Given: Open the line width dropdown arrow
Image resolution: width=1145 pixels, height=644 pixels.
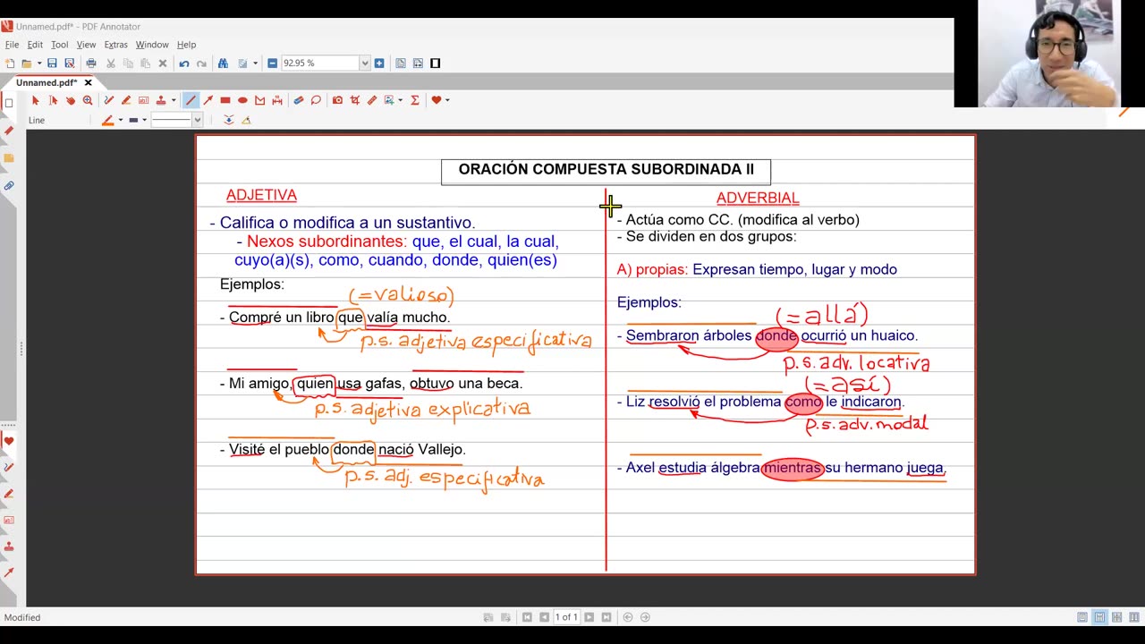Looking at the screenshot, I should (x=145, y=120).
